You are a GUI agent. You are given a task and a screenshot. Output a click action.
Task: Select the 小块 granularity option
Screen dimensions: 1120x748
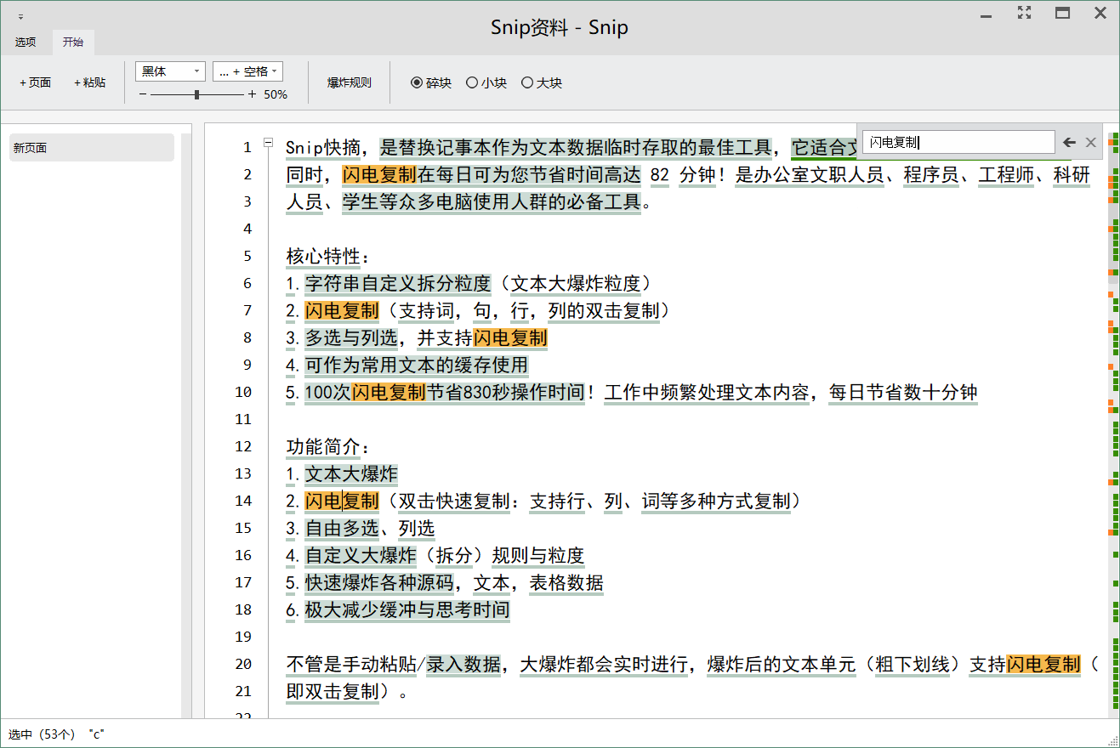[486, 82]
